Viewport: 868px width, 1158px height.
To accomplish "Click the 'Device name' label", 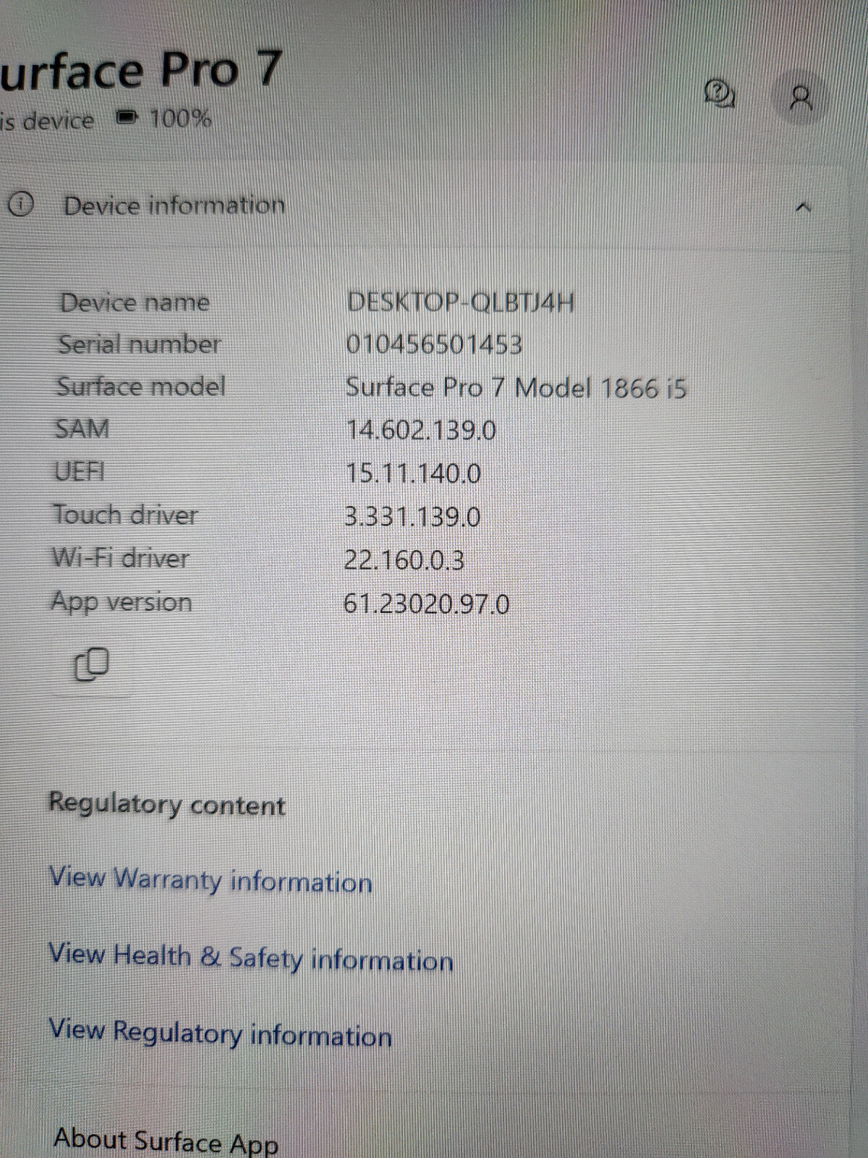I will pyautogui.click(x=135, y=302).
